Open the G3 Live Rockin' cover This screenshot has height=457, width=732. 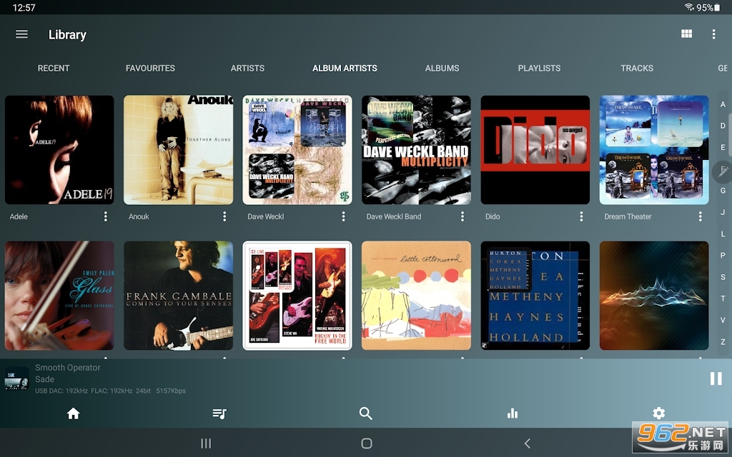[297, 295]
